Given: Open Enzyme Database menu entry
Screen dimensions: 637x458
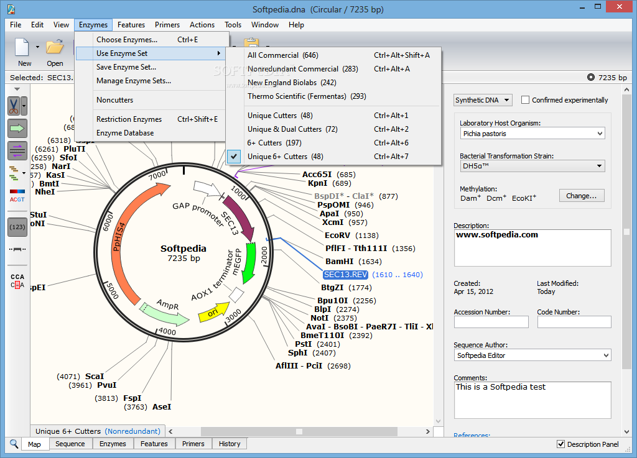Looking at the screenshot, I should click(151, 132).
